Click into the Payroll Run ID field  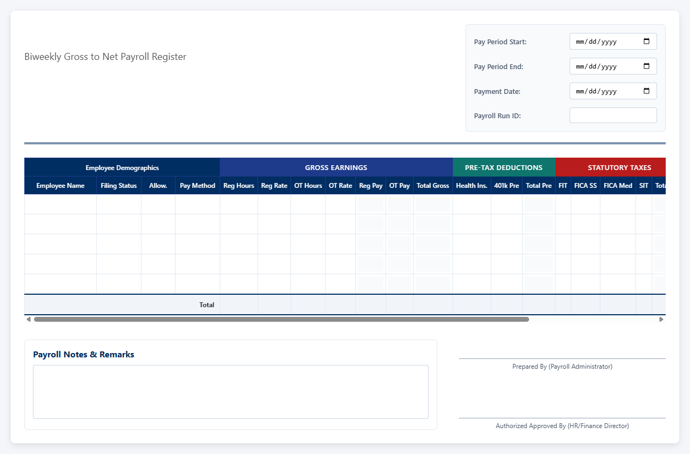(613, 116)
